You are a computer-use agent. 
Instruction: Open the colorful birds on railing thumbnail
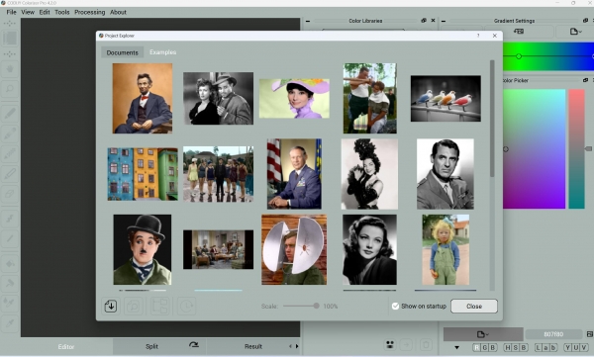445,99
